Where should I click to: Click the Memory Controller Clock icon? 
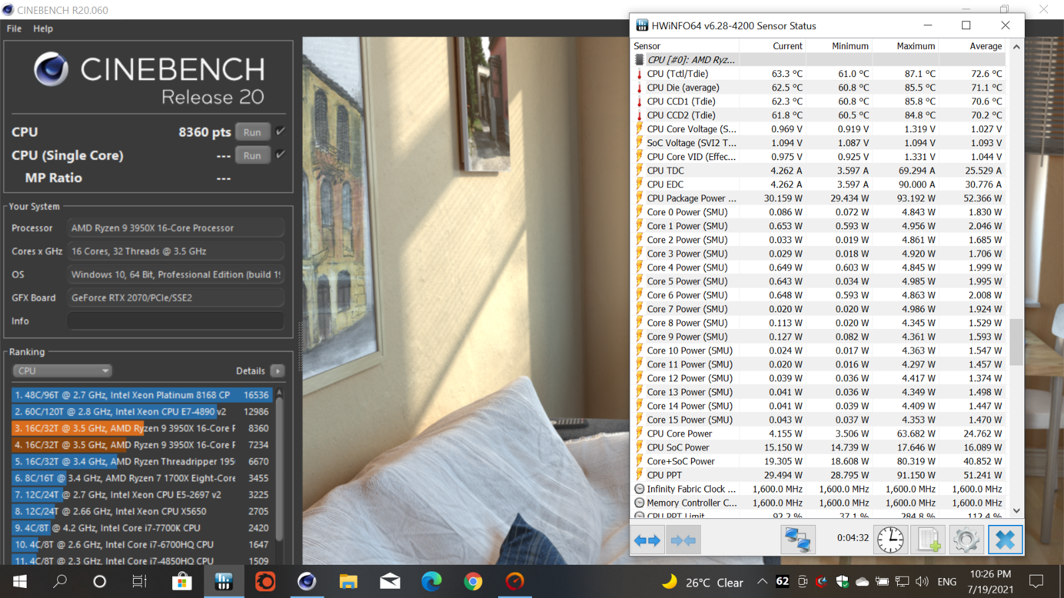coord(640,503)
